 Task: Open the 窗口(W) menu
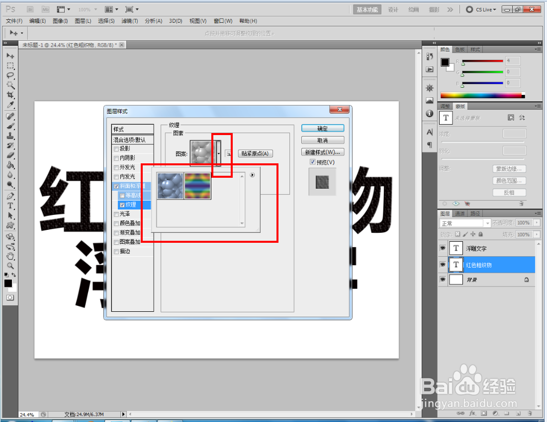click(x=223, y=21)
